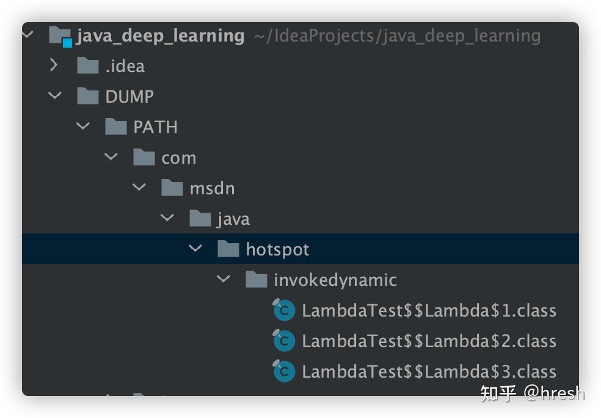This screenshot has height=418, width=601.
Task: Collapse the hotspot folder chevron
Action: coord(195,249)
